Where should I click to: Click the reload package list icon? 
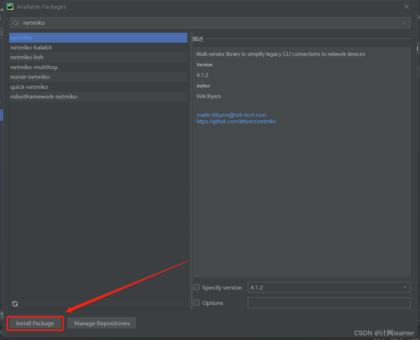(15, 303)
